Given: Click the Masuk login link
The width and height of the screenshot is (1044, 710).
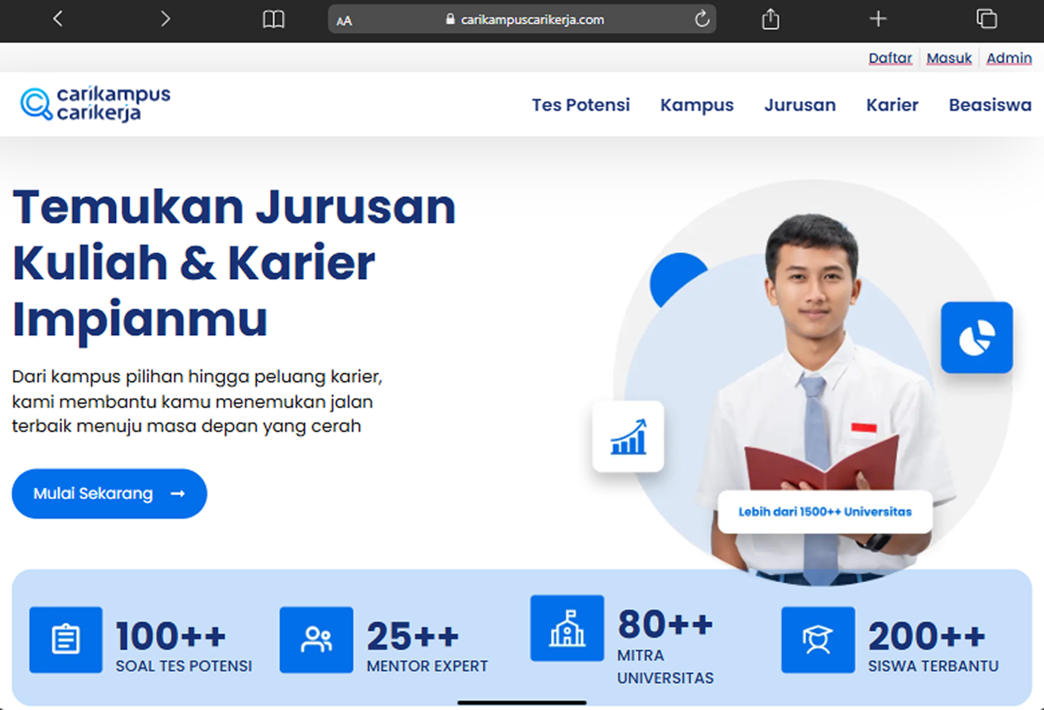Looking at the screenshot, I should [x=949, y=58].
